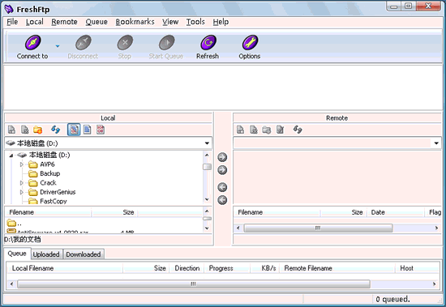Expand the AVP6 folder node
This screenshot has width=446, height=307.
pyautogui.click(x=22, y=164)
